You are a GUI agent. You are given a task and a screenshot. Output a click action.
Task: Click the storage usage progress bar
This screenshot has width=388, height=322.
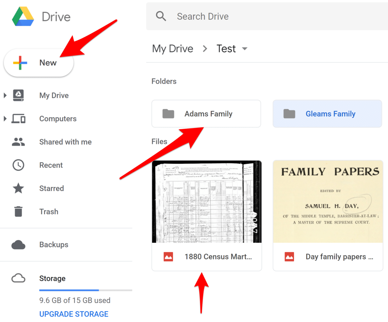85,290
